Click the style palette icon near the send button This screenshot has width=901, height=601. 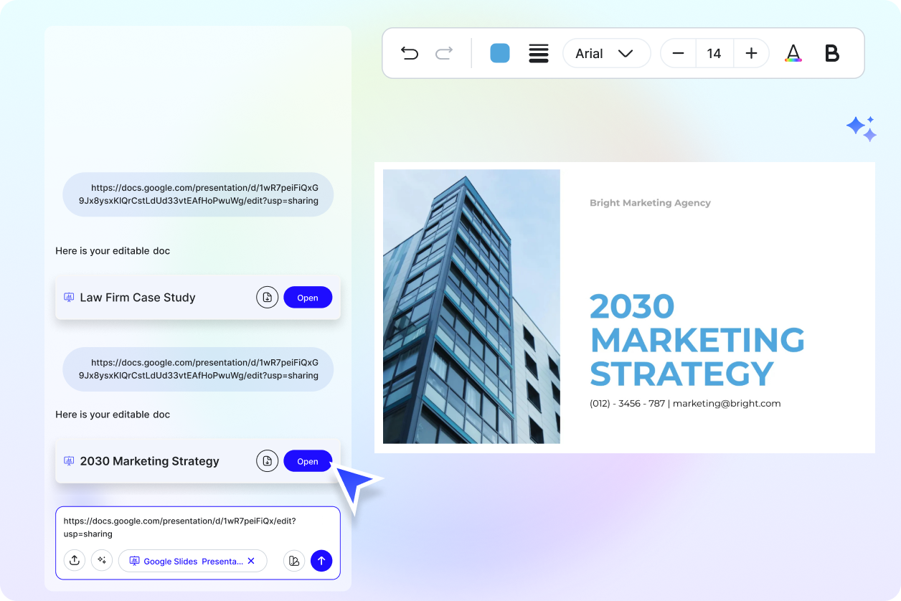click(x=293, y=560)
